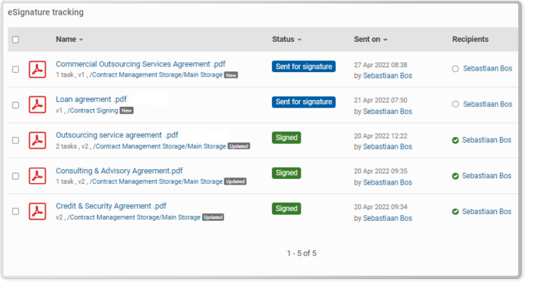Click the Credit & Security Agreement PDF icon

click(x=37, y=212)
